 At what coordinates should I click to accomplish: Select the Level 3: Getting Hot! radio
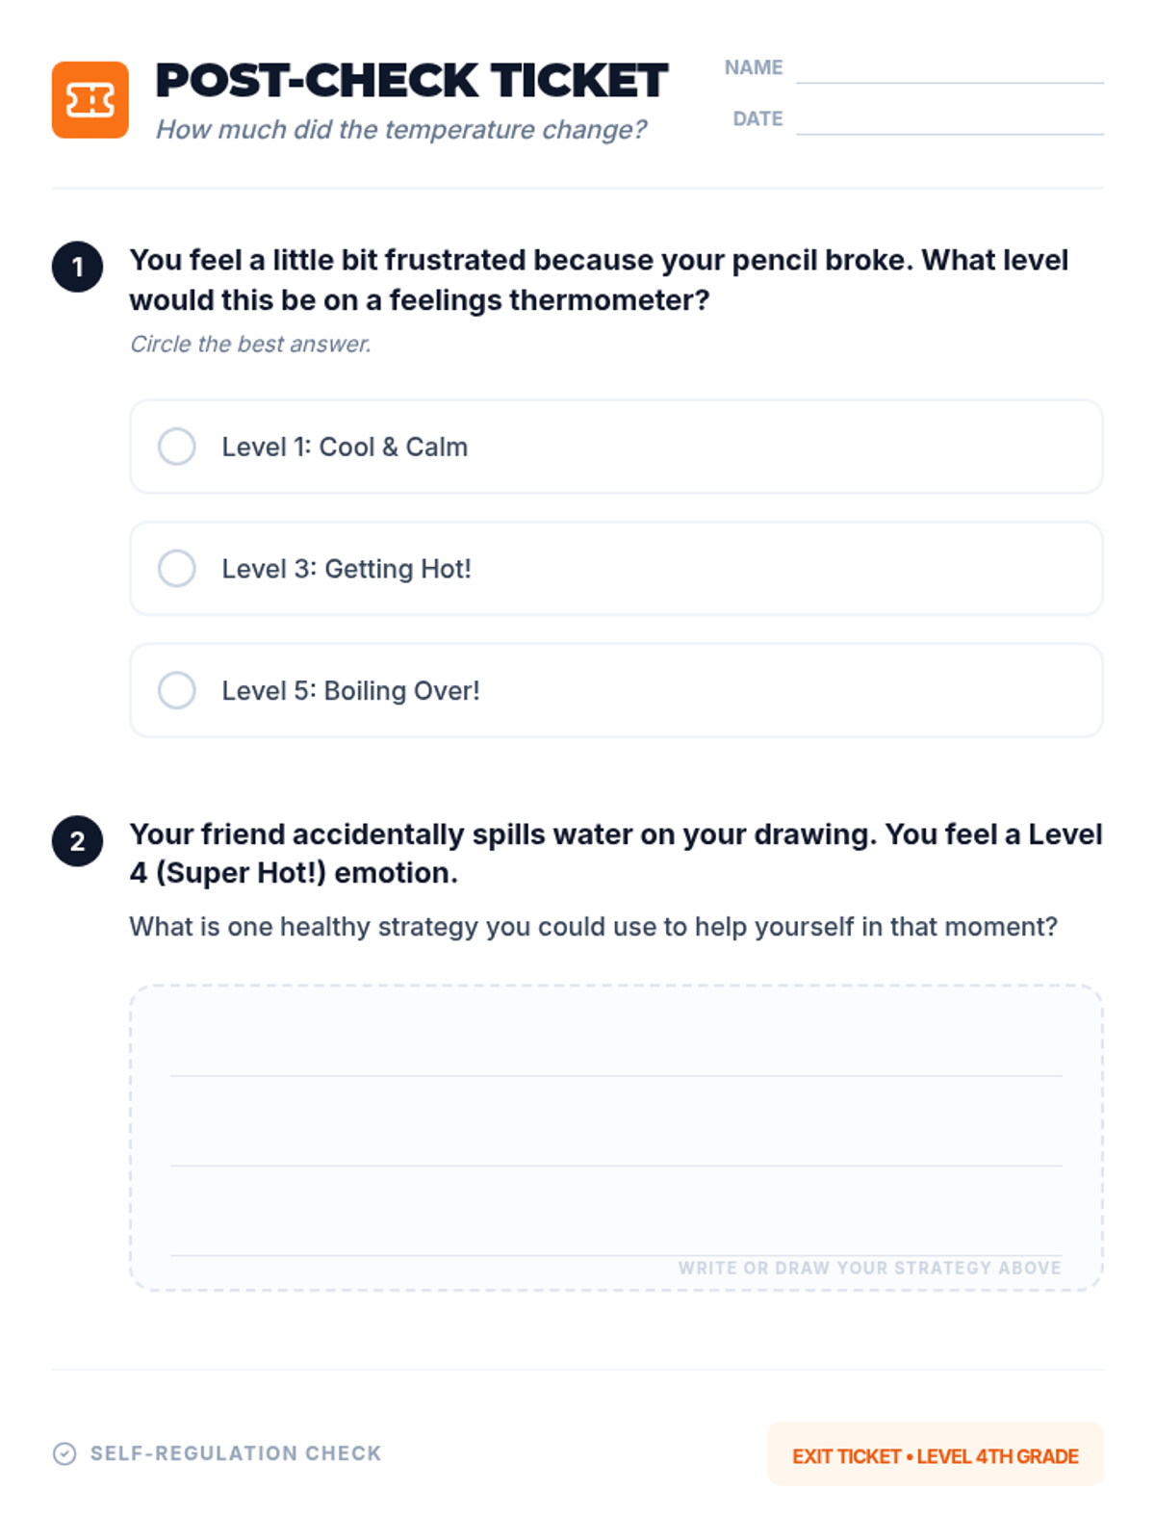[177, 569]
